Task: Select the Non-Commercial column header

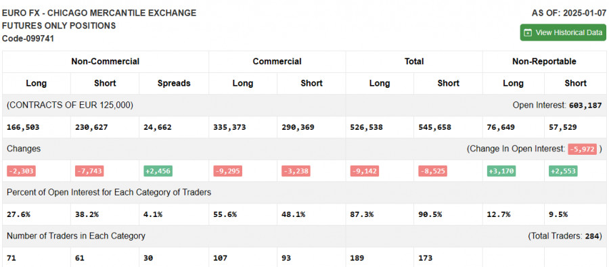Action: 106,62
